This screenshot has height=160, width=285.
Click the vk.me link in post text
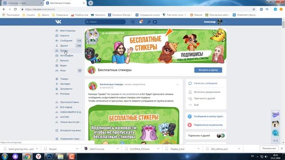pos(129,94)
